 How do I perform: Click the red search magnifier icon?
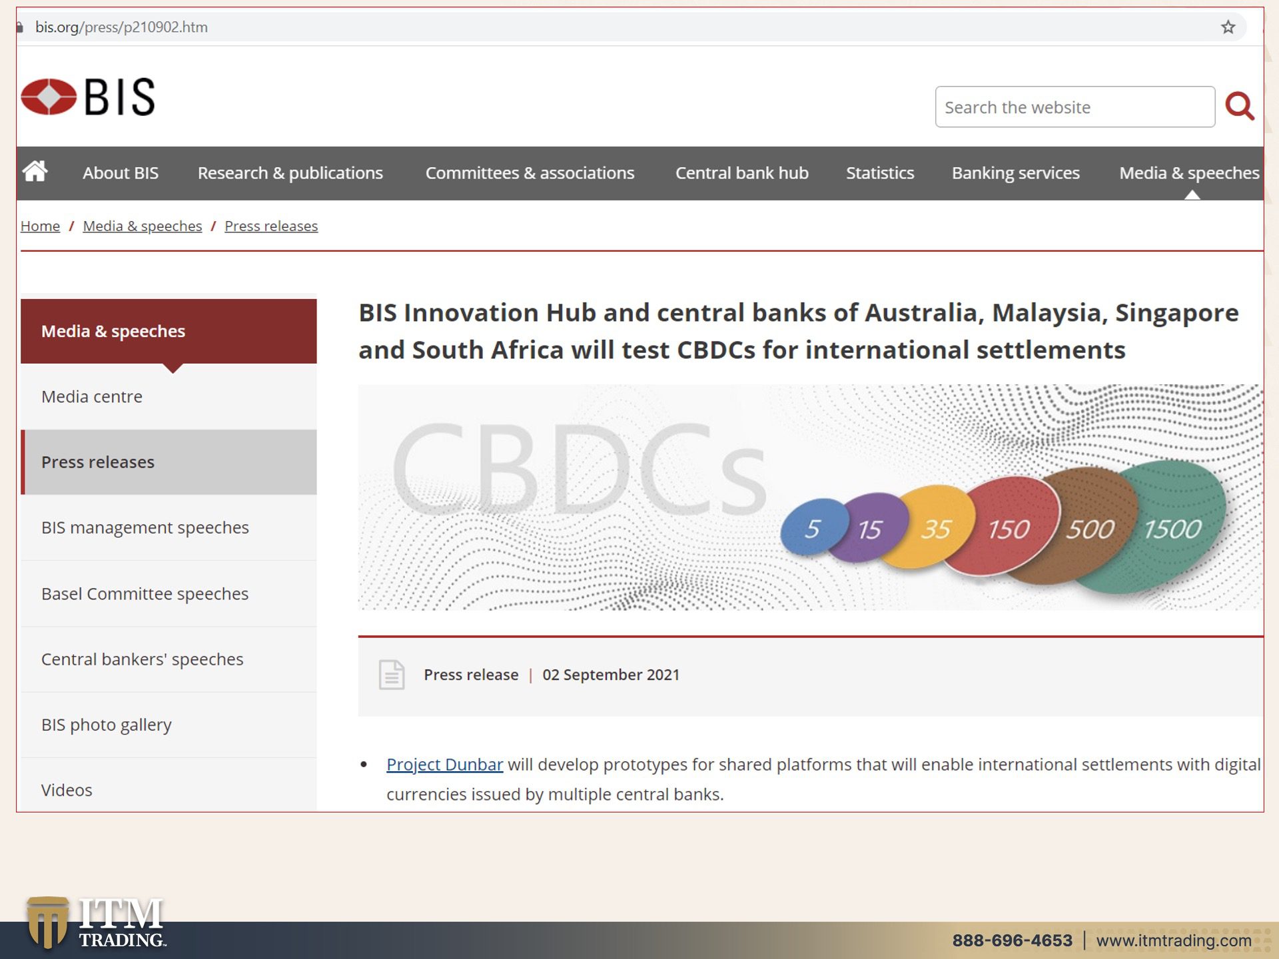pos(1240,107)
